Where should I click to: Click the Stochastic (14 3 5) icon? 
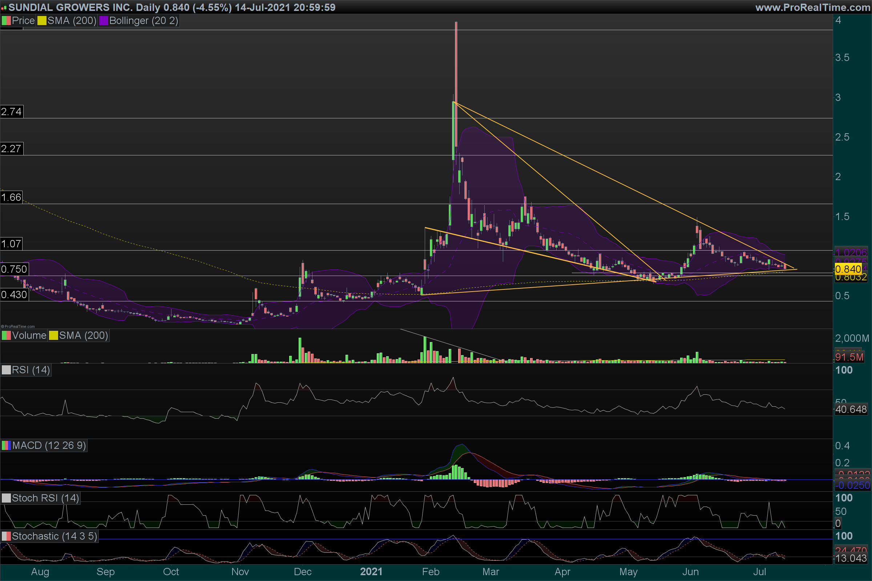(6, 537)
